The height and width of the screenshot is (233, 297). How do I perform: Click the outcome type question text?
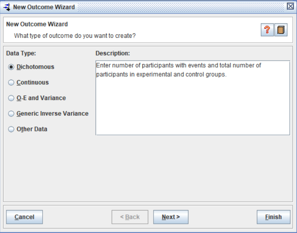pos(75,35)
